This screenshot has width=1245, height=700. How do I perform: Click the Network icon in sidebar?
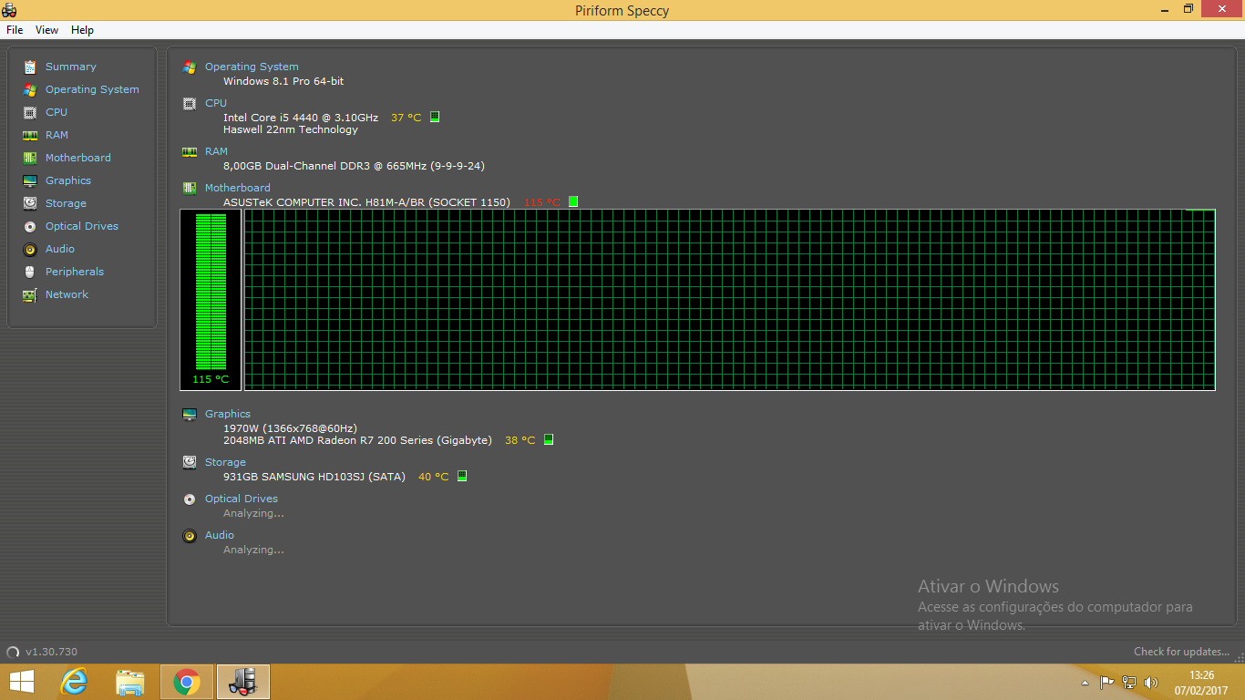point(30,294)
